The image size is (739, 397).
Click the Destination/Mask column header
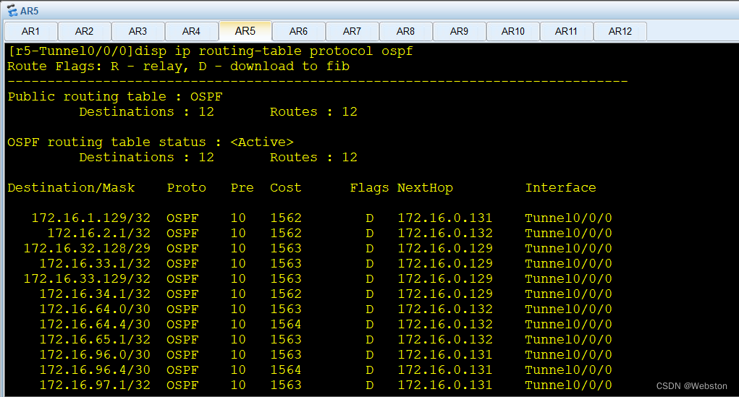tap(71, 188)
